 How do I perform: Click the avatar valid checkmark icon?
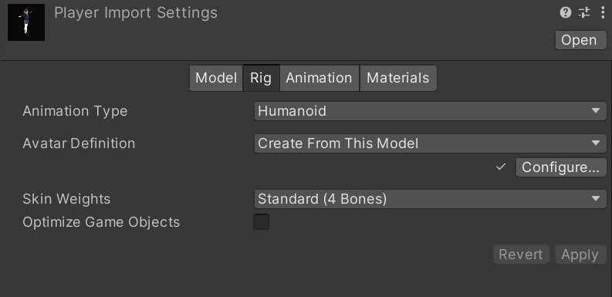tap(501, 167)
